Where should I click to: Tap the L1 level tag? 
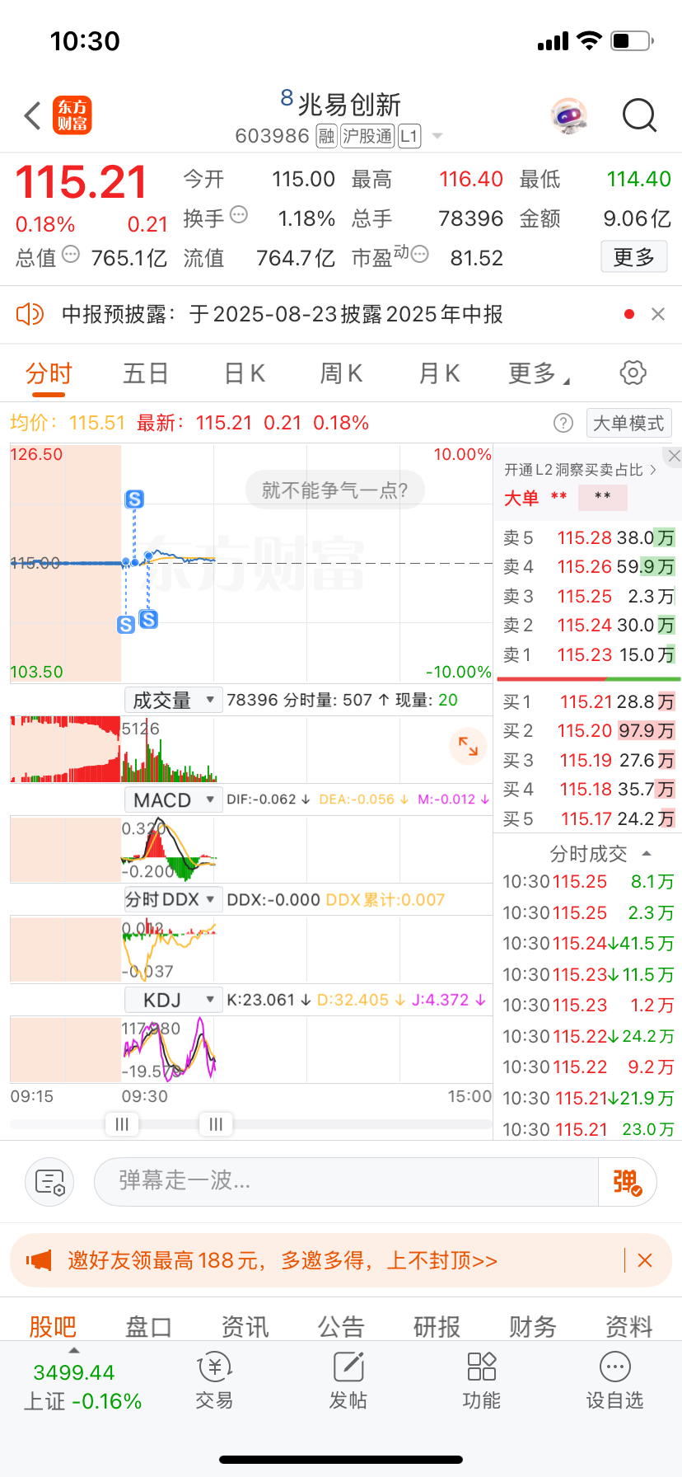tap(409, 136)
